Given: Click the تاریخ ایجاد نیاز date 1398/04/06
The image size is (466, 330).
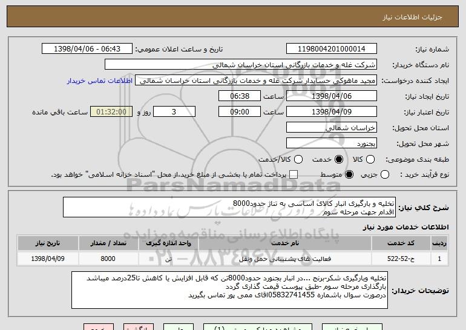Looking at the screenshot, I should click(332, 96).
